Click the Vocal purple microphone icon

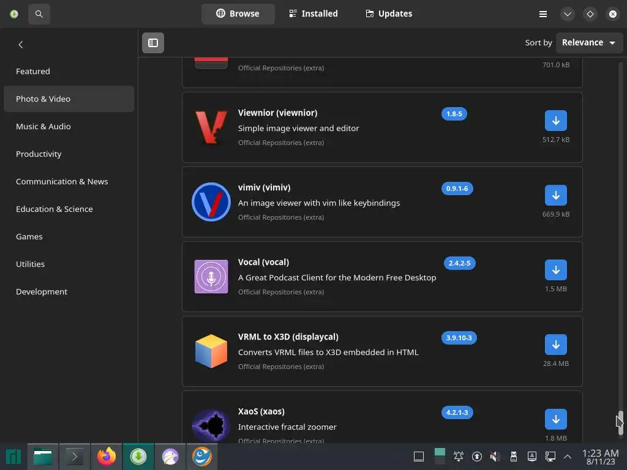211,277
